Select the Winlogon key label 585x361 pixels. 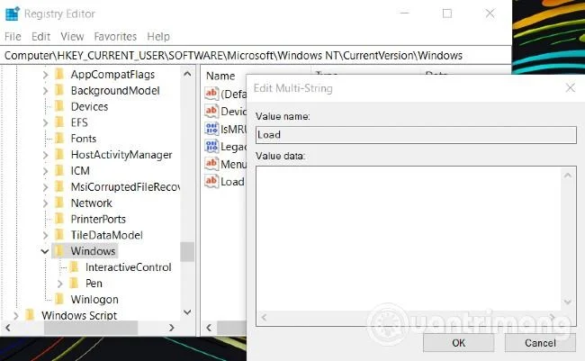click(94, 300)
